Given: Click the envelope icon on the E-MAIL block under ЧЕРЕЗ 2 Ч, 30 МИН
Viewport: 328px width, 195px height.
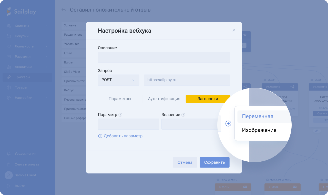Looking at the screenshot, I should [294, 187].
